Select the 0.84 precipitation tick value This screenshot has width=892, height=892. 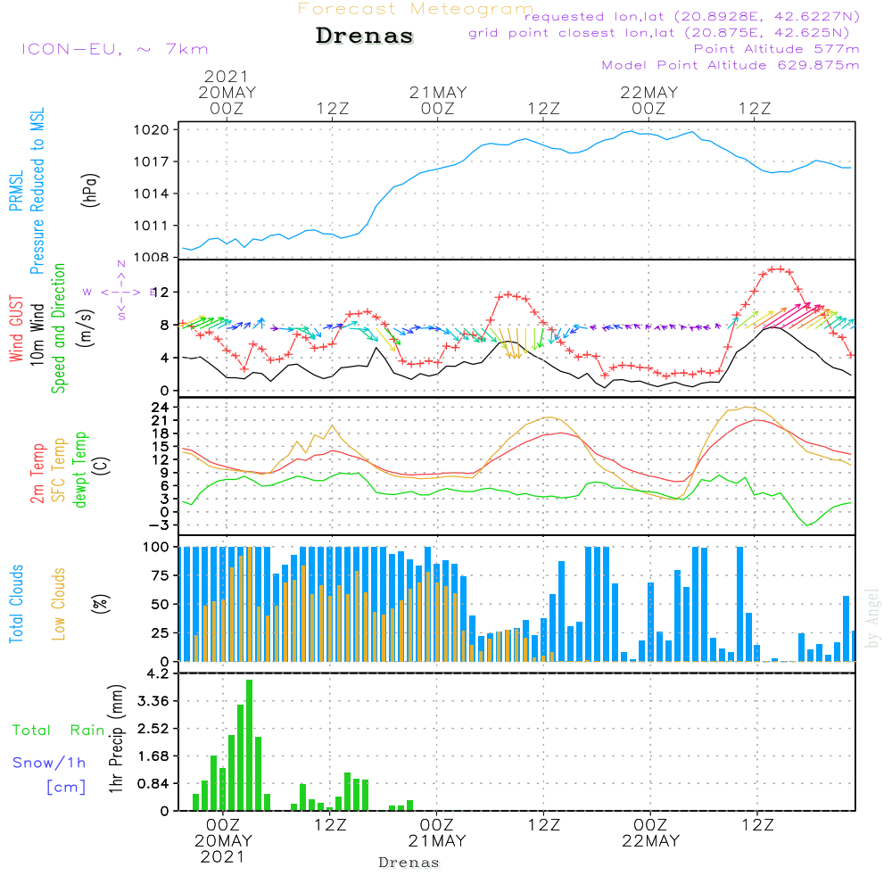tap(153, 783)
